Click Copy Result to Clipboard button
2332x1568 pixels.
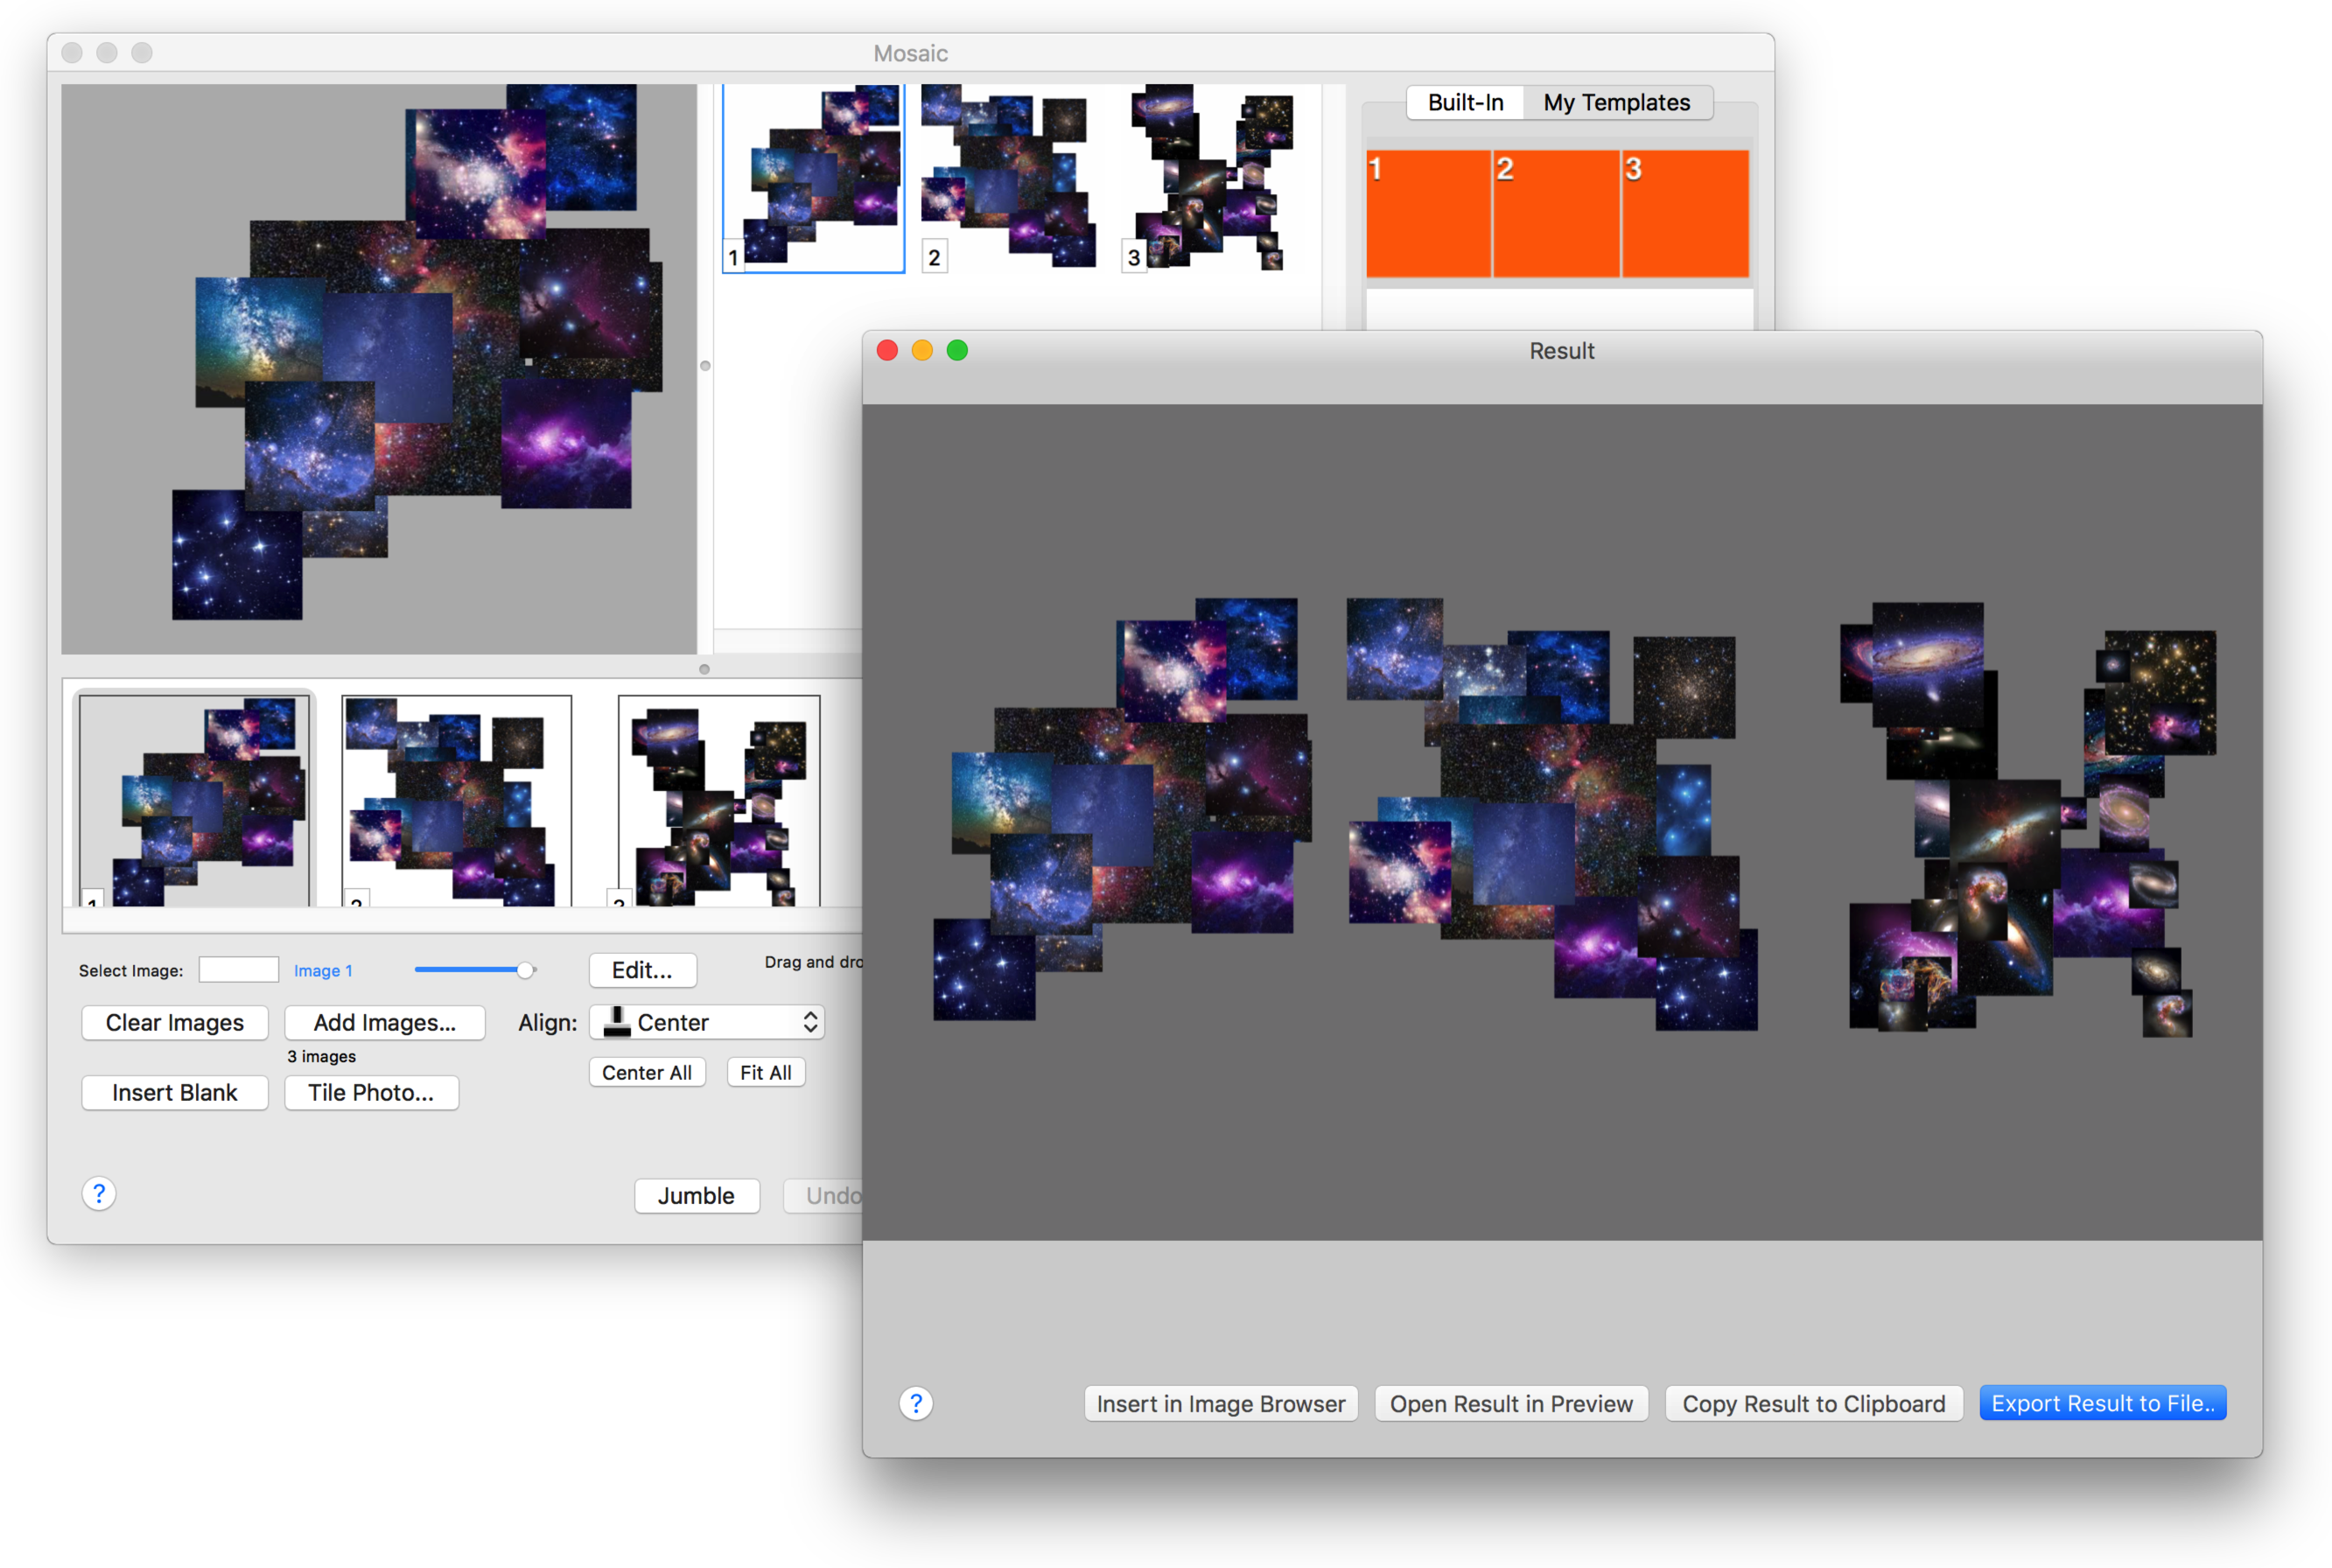click(x=1814, y=1403)
